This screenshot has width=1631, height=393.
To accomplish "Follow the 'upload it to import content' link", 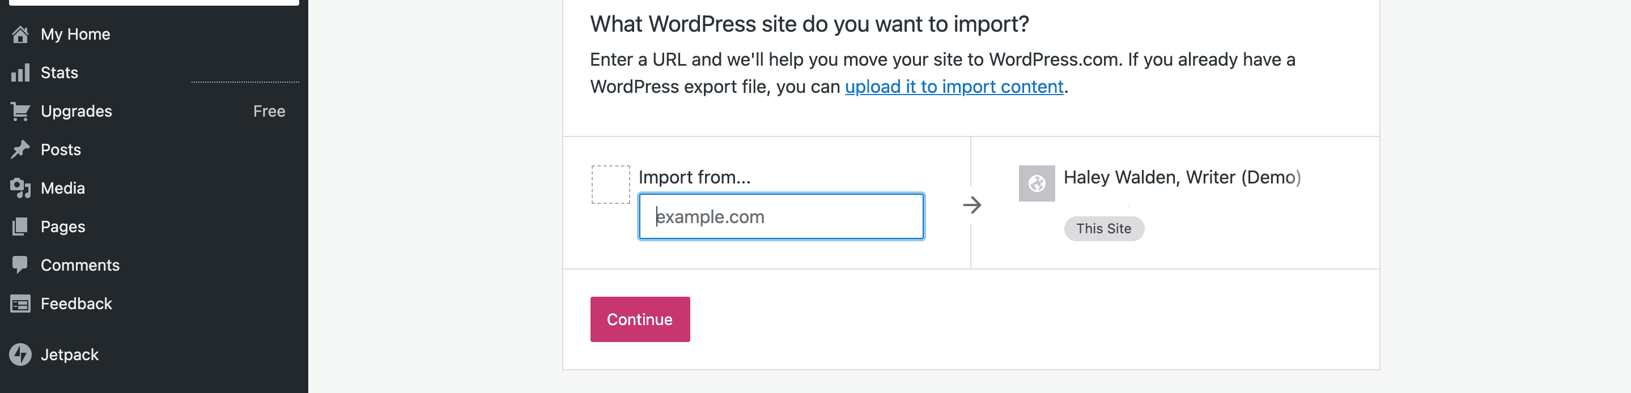I will (x=954, y=87).
